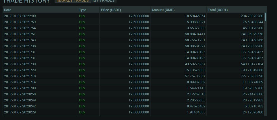This screenshot has width=277, height=120.
Task: Sort by the Type column header
Action: [x=83, y=10]
